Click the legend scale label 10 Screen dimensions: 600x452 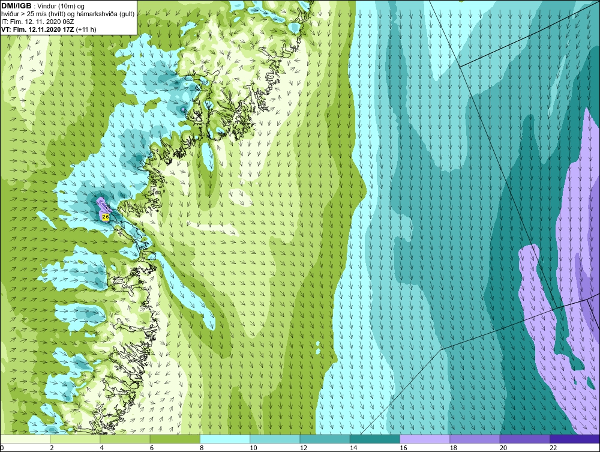[x=253, y=448]
